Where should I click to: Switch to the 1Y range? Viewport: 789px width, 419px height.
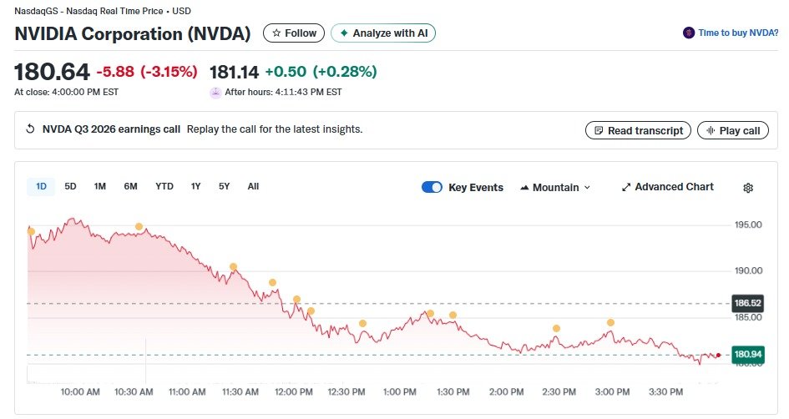[195, 186]
